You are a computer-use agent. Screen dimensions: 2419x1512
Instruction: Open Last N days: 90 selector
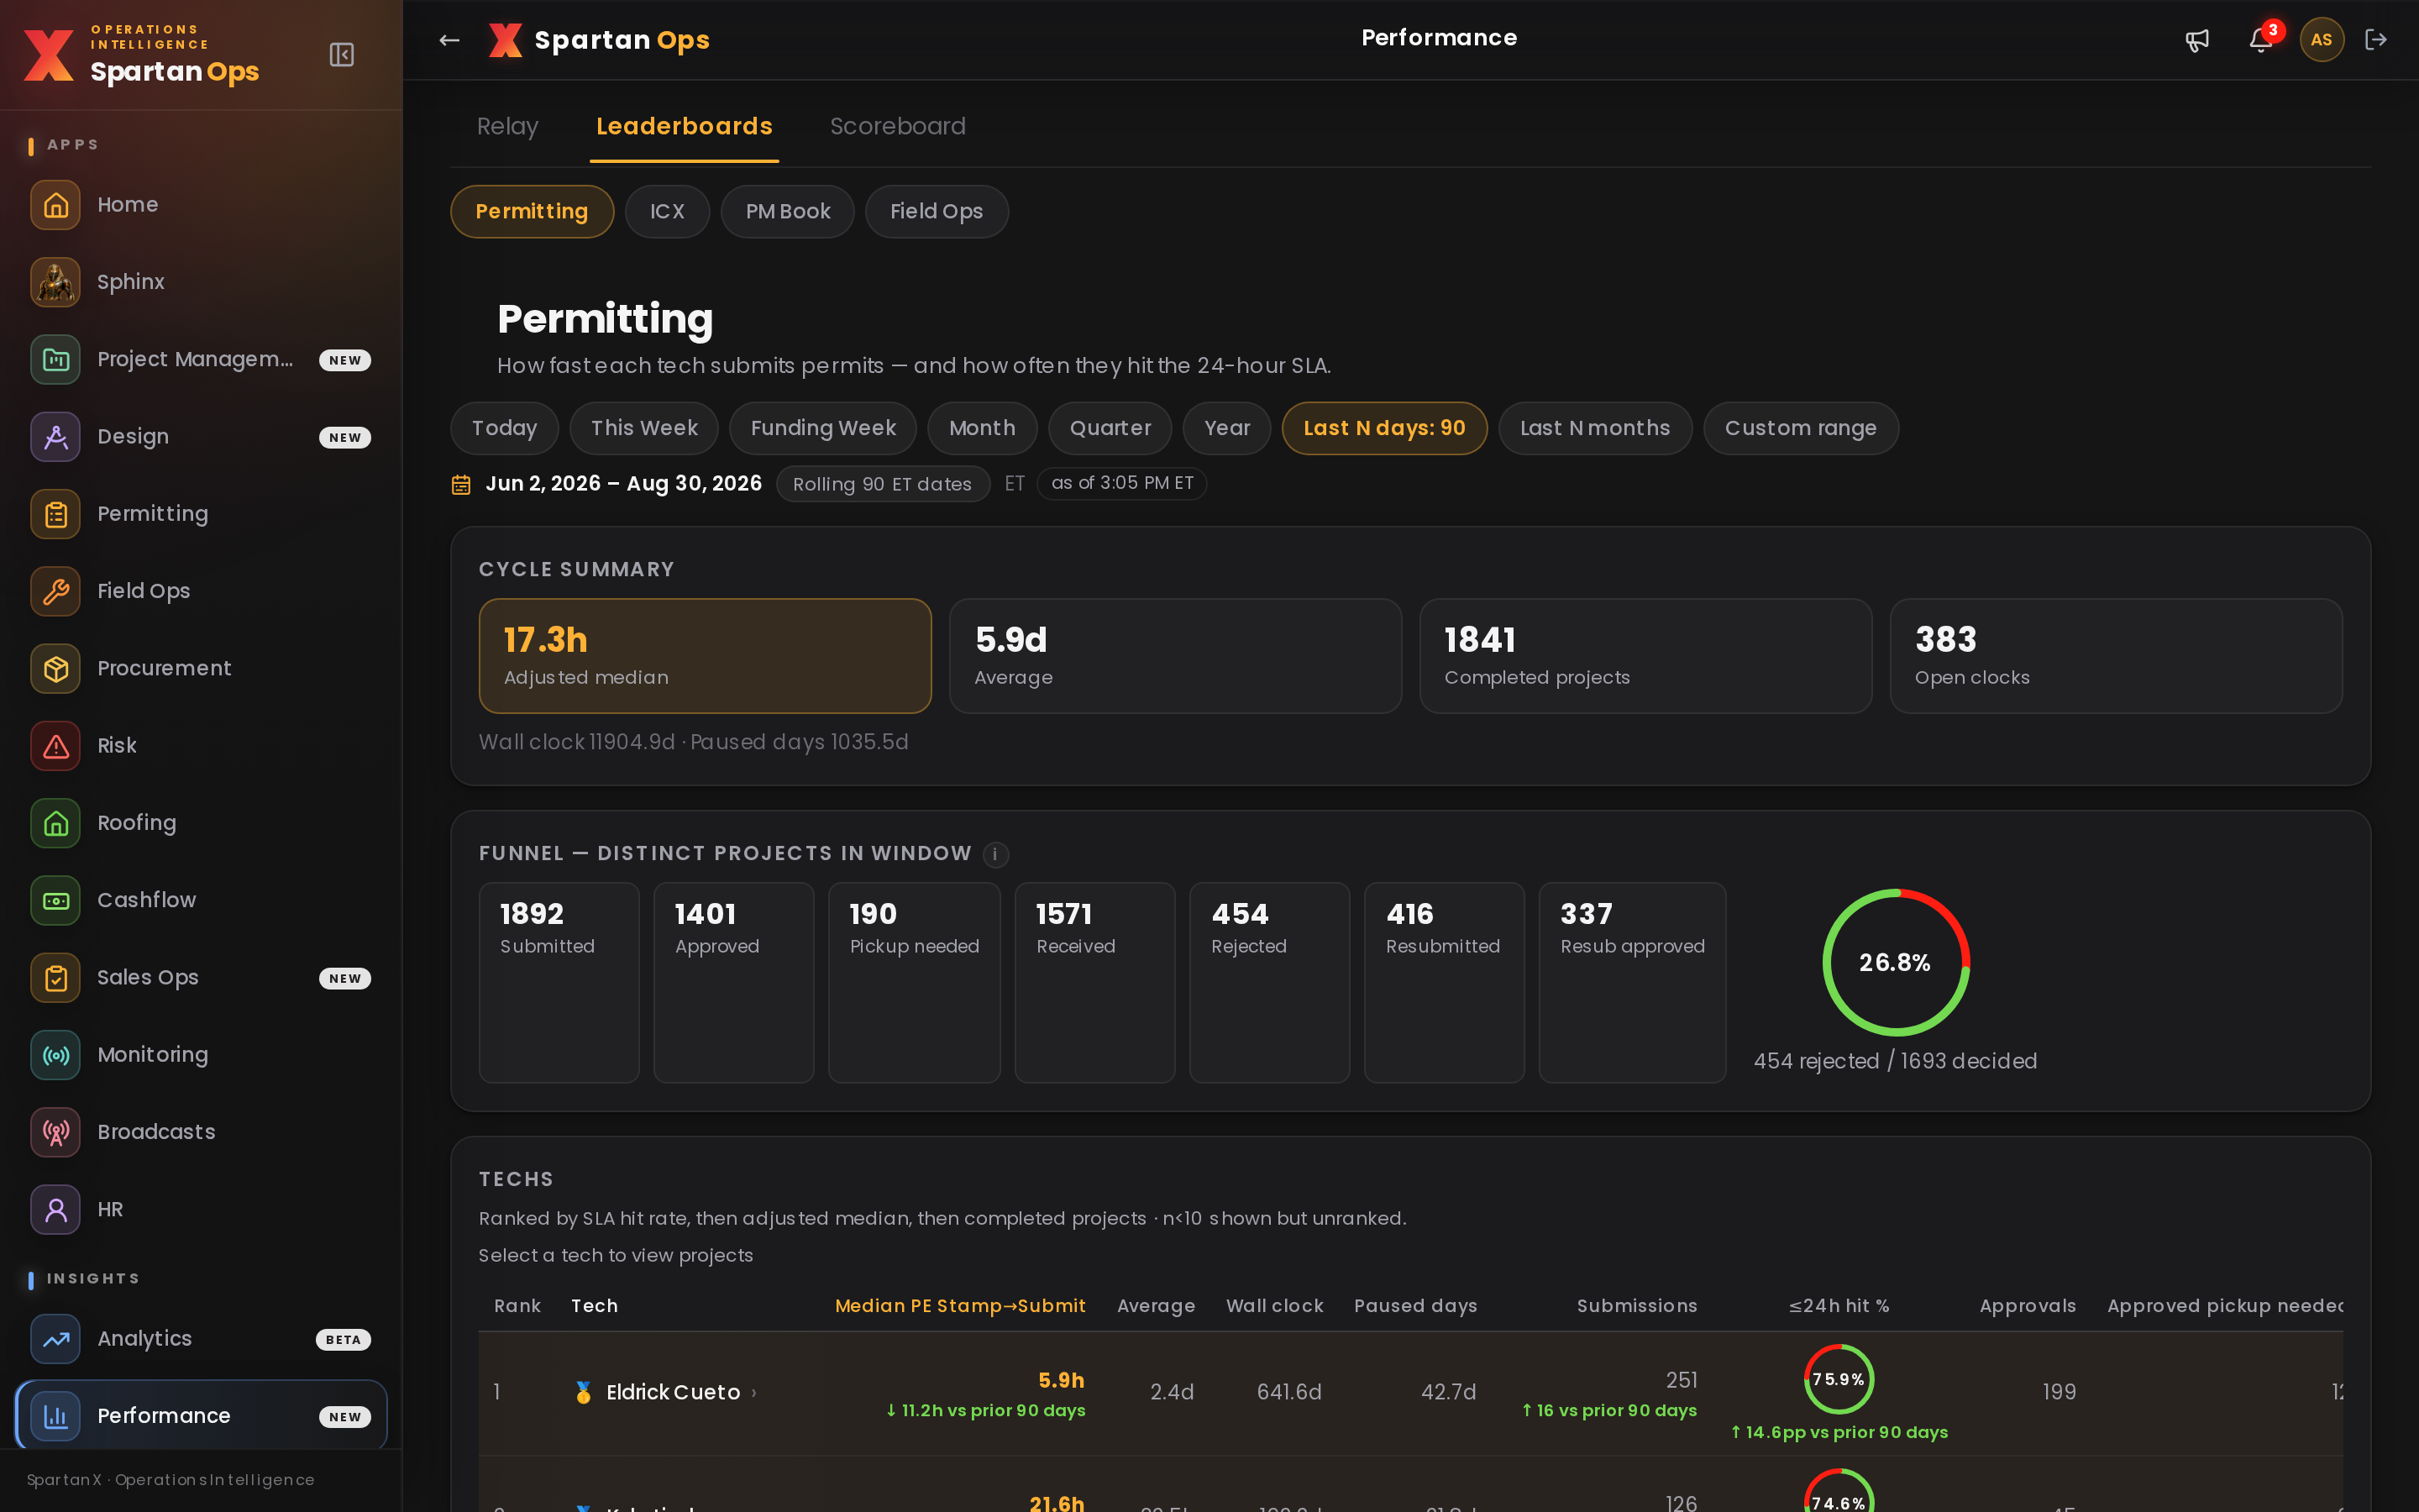pyautogui.click(x=1384, y=428)
